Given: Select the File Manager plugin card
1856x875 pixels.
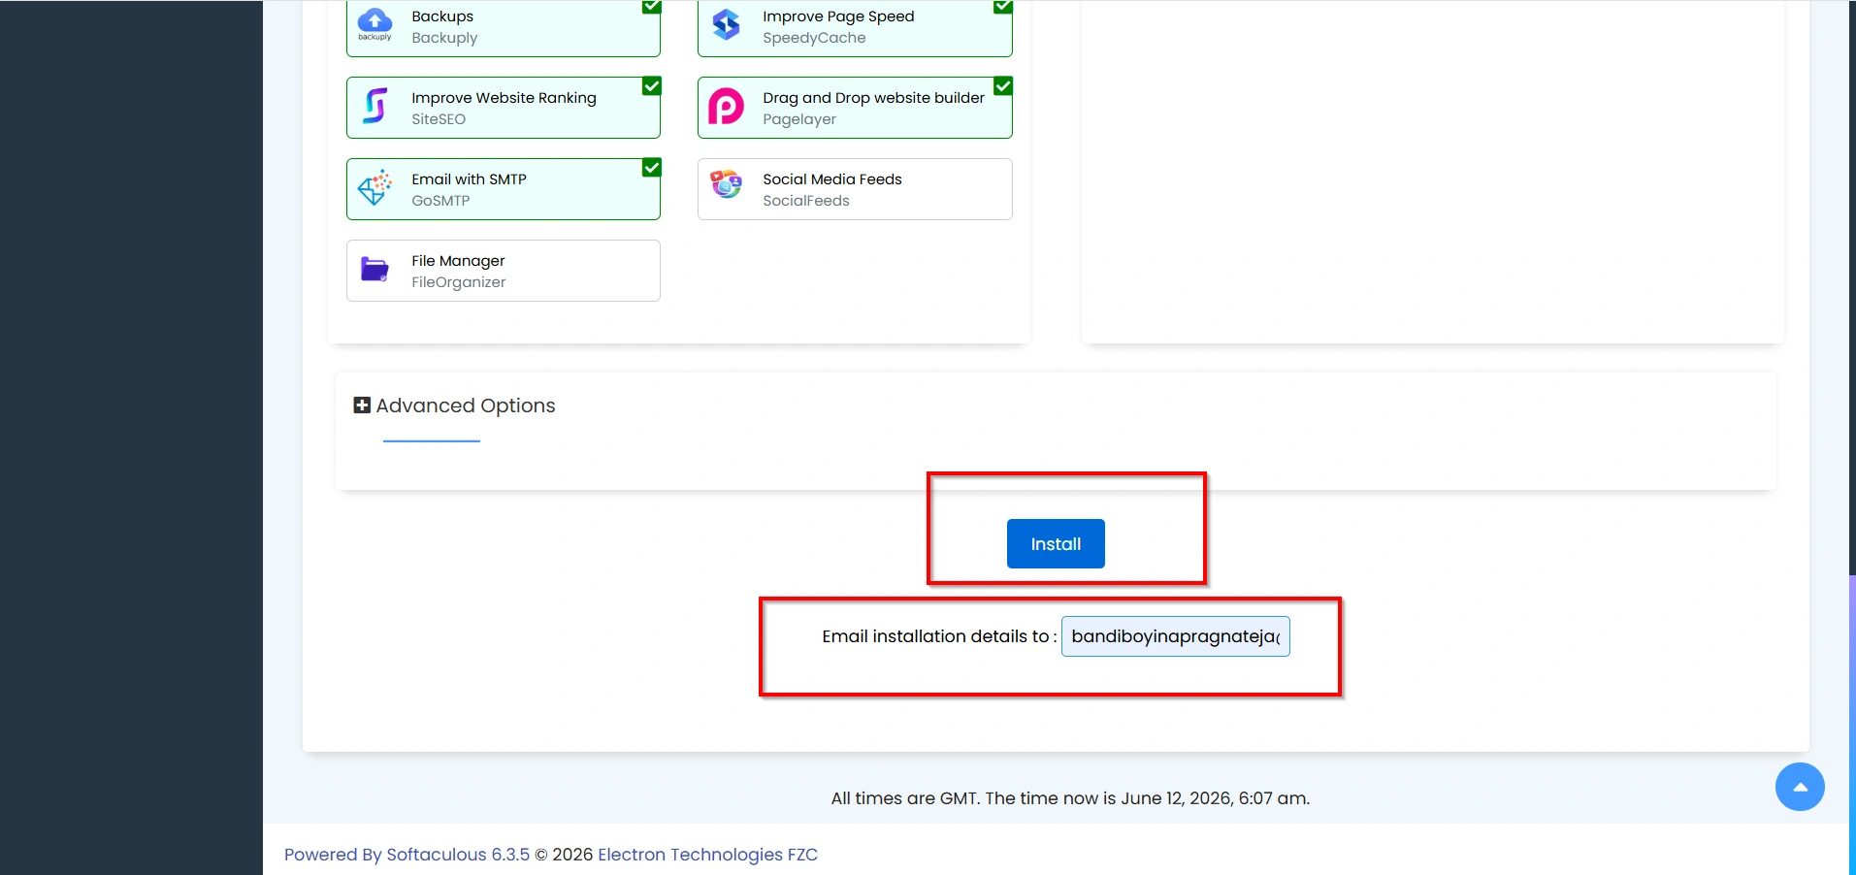Looking at the screenshot, I should 504,271.
